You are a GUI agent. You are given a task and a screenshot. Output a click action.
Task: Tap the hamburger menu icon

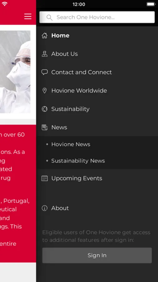[x=28, y=16]
